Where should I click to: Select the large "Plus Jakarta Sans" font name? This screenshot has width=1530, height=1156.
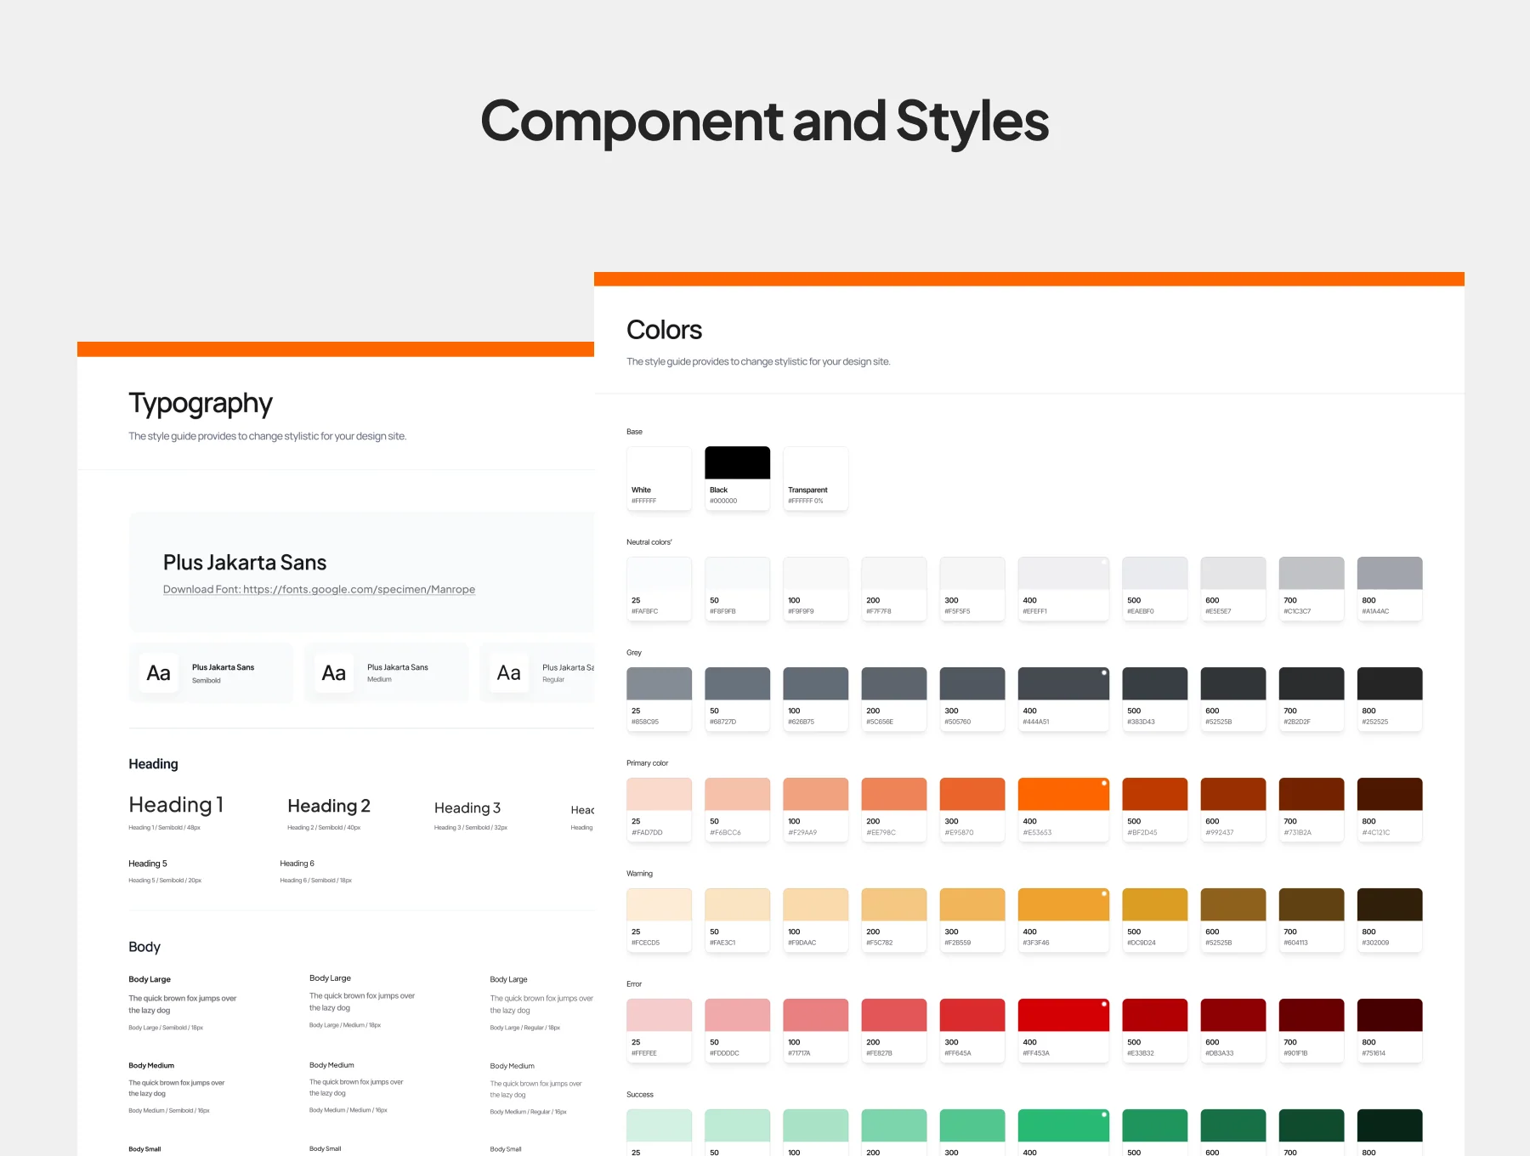coord(245,563)
